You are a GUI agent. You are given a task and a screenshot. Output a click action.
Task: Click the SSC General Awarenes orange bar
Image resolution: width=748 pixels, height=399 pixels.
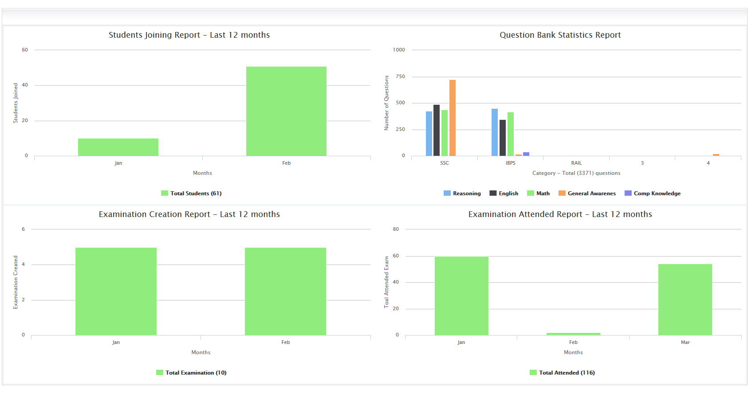point(453,118)
